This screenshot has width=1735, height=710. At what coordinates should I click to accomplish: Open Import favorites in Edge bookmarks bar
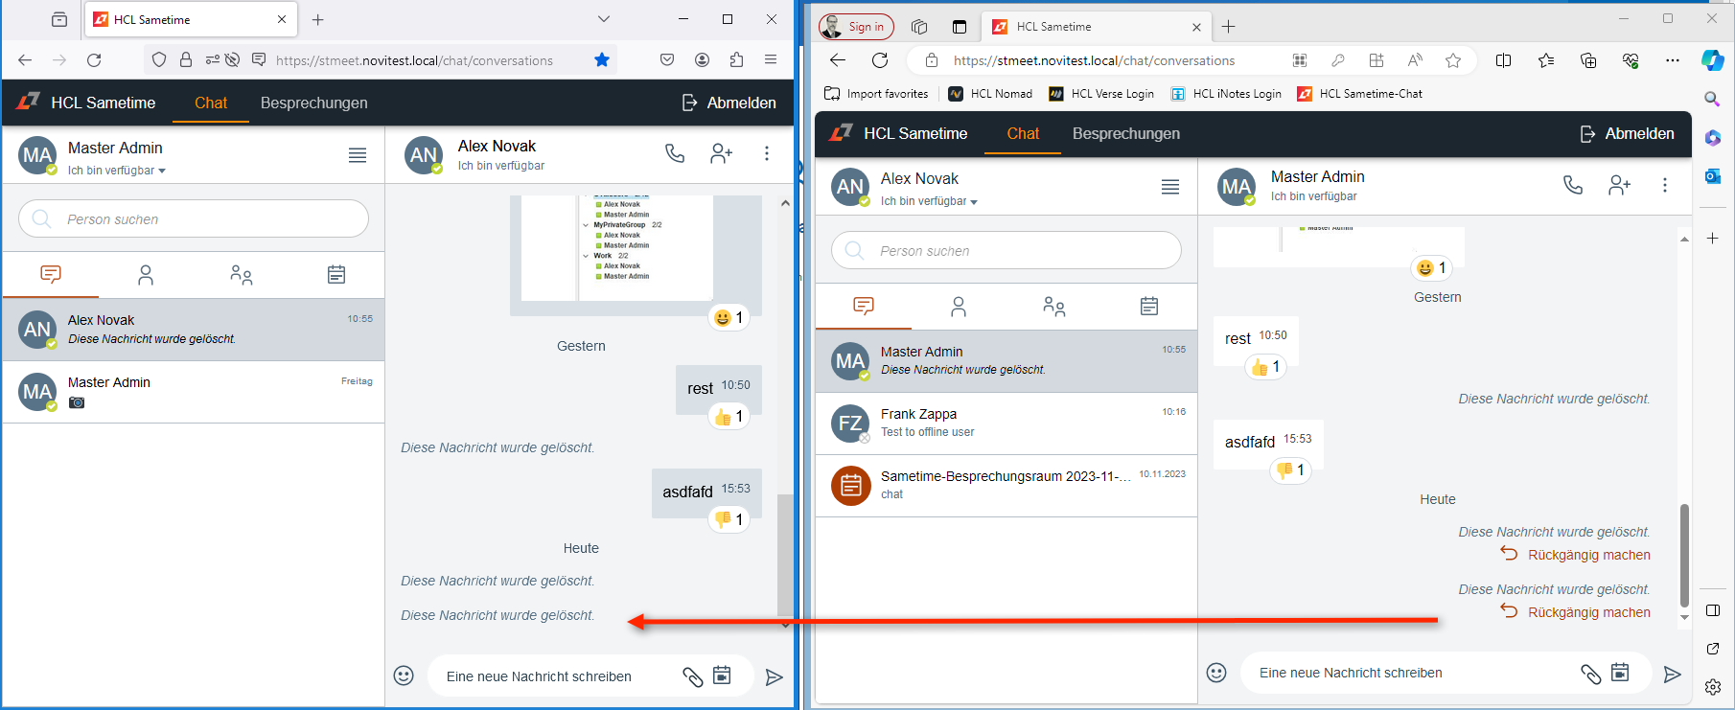point(876,93)
